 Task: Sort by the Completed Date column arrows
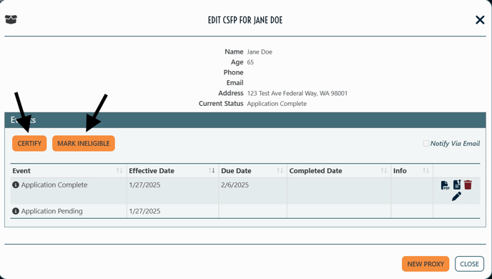384,170
